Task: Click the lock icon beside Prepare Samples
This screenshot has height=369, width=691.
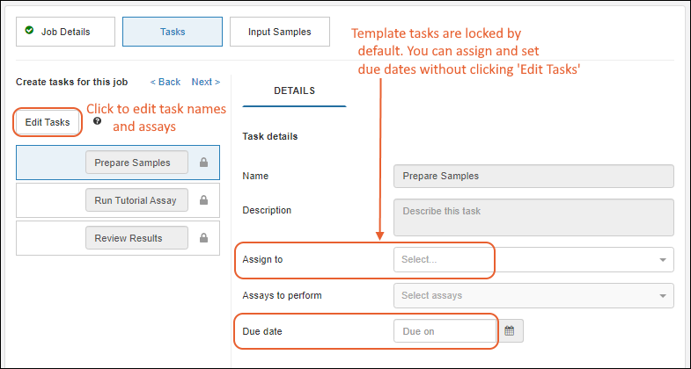Action: click(203, 163)
